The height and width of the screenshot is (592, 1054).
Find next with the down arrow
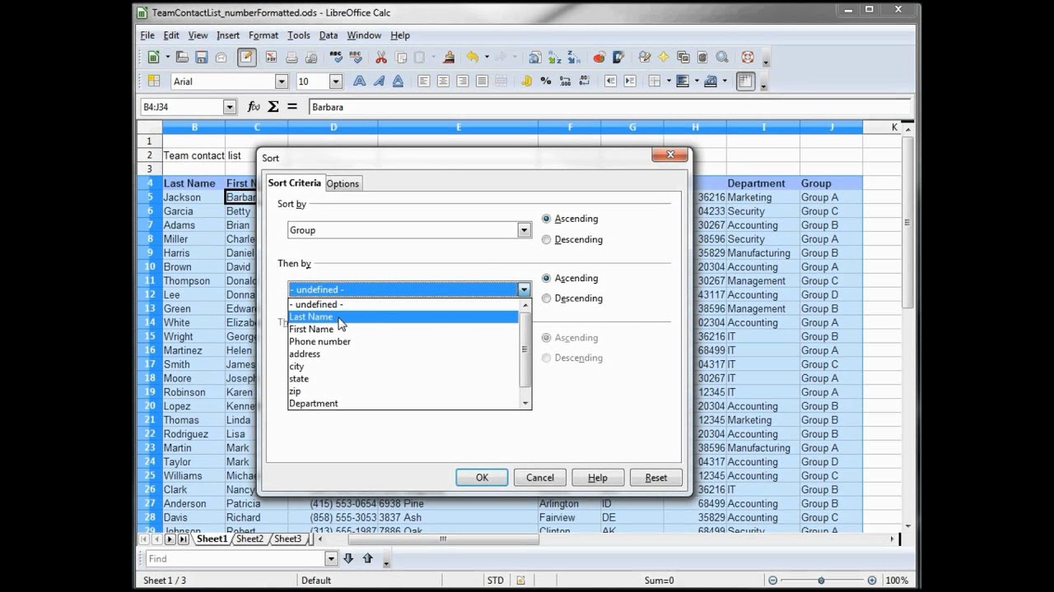click(348, 558)
